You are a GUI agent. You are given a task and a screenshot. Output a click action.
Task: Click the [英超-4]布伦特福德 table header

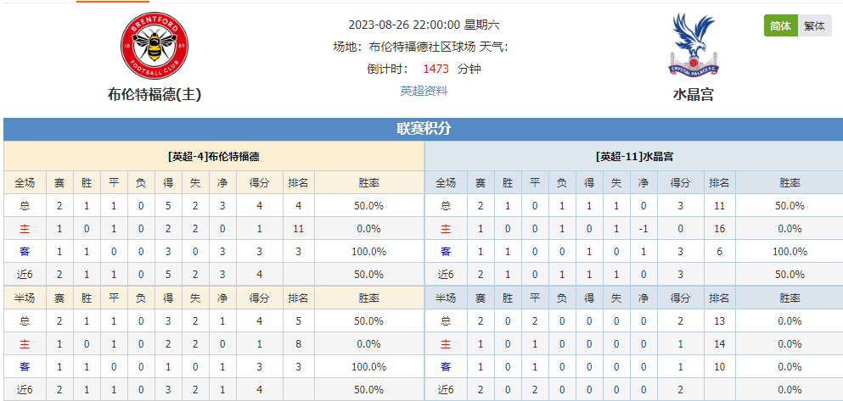click(x=214, y=157)
